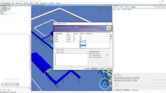Click the fourth view control icon in the 3D viewport

(x=109, y=9)
